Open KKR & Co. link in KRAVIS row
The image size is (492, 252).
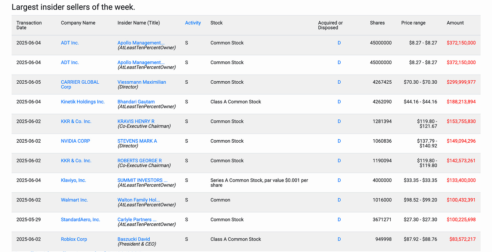click(76, 121)
